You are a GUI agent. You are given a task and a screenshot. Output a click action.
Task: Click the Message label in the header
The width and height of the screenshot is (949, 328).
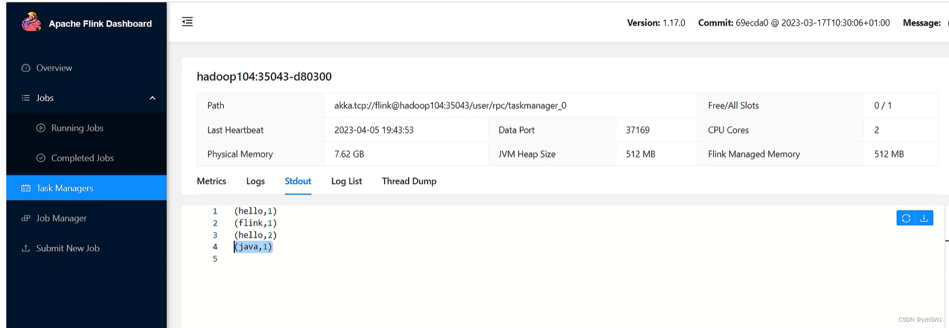[x=922, y=23]
